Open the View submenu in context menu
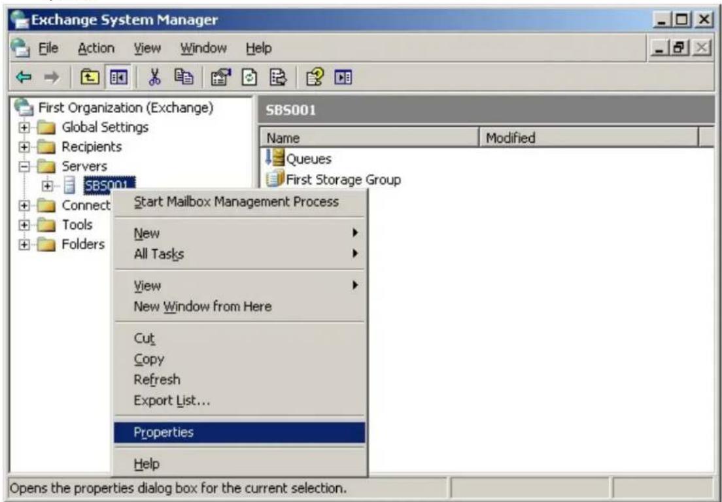Image resolution: width=722 pixels, height=502 pixels. 239,286
